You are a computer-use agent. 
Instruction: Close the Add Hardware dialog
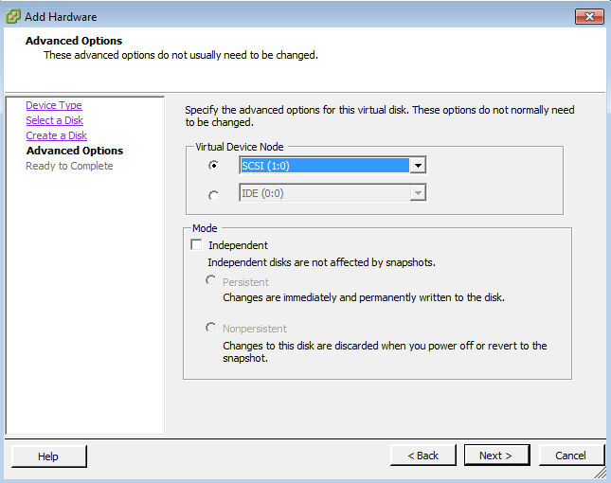coord(589,17)
